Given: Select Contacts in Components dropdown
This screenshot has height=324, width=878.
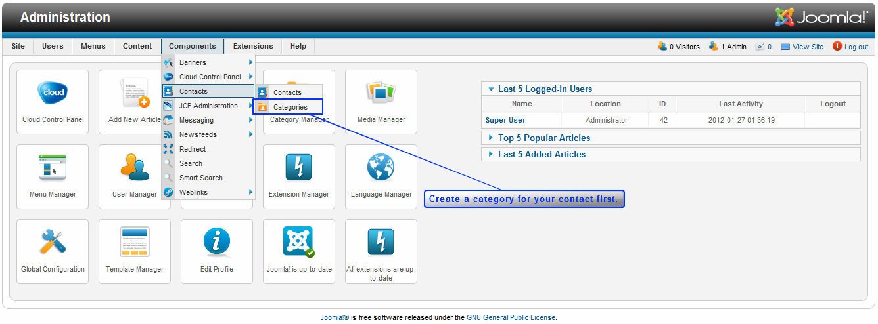Looking at the screenshot, I should click(x=208, y=91).
